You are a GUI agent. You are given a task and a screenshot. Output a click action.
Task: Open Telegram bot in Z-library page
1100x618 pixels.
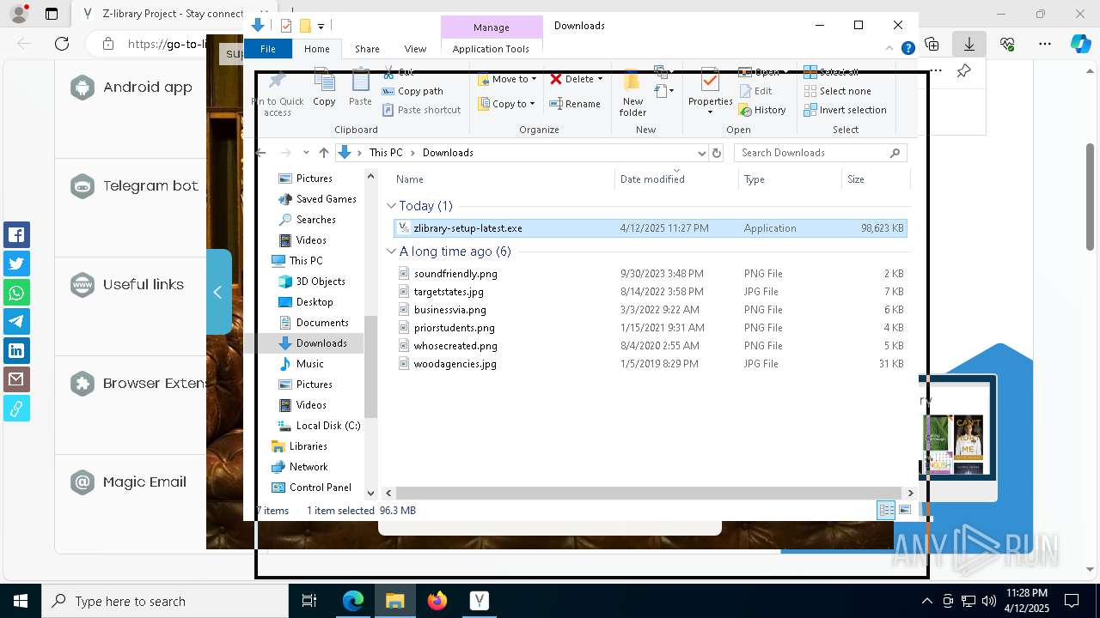[135, 185]
